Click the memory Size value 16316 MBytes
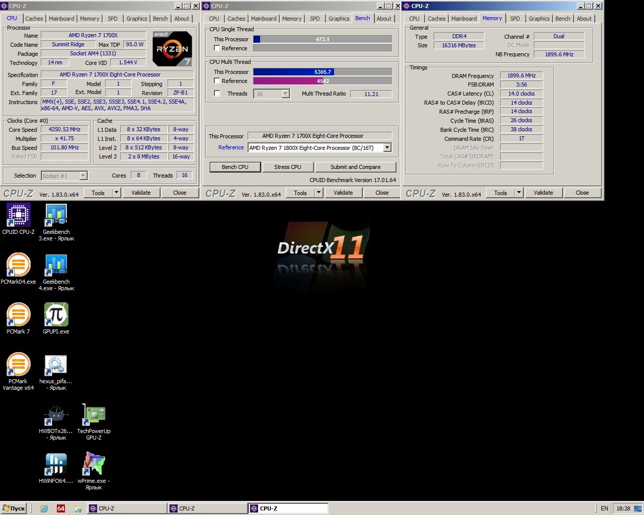Image resolution: width=644 pixels, height=515 pixels. (x=459, y=45)
